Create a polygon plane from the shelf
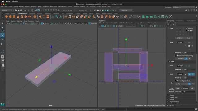This screenshot has height=111, width=198. (x=26, y=17)
